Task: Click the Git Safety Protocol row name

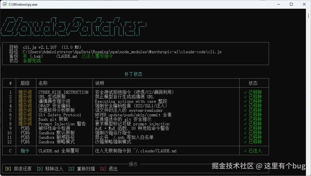Action: click(x=60, y=115)
